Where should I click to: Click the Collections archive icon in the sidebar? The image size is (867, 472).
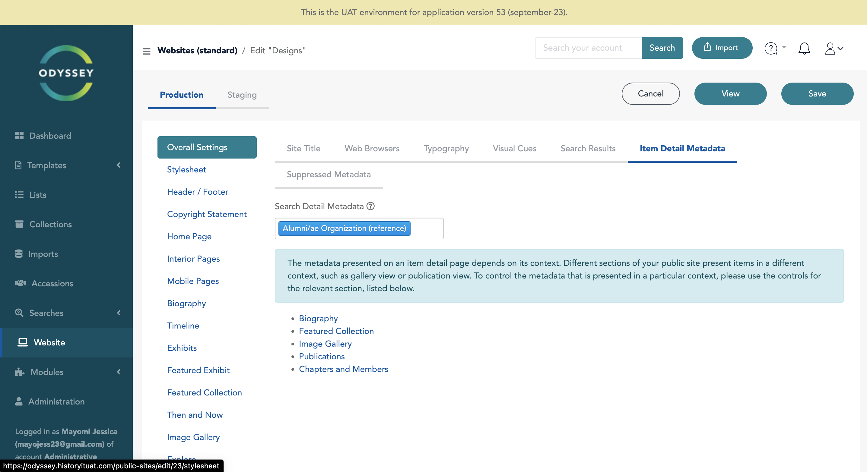[x=19, y=224]
